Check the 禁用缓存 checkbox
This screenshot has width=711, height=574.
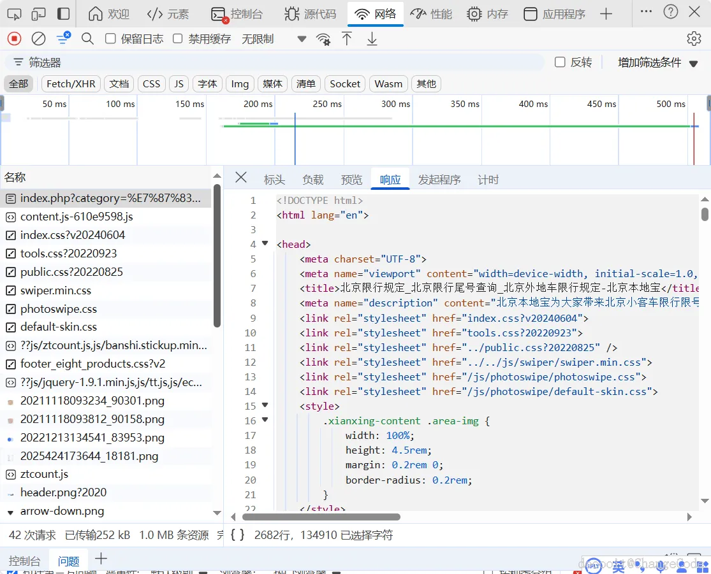pyautogui.click(x=178, y=39)
